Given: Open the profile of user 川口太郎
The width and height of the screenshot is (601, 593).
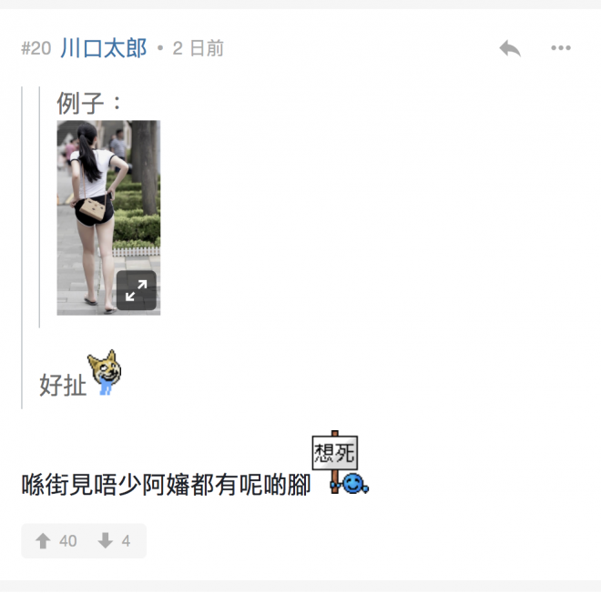Looking at the screenshot, I should (104, 48).
